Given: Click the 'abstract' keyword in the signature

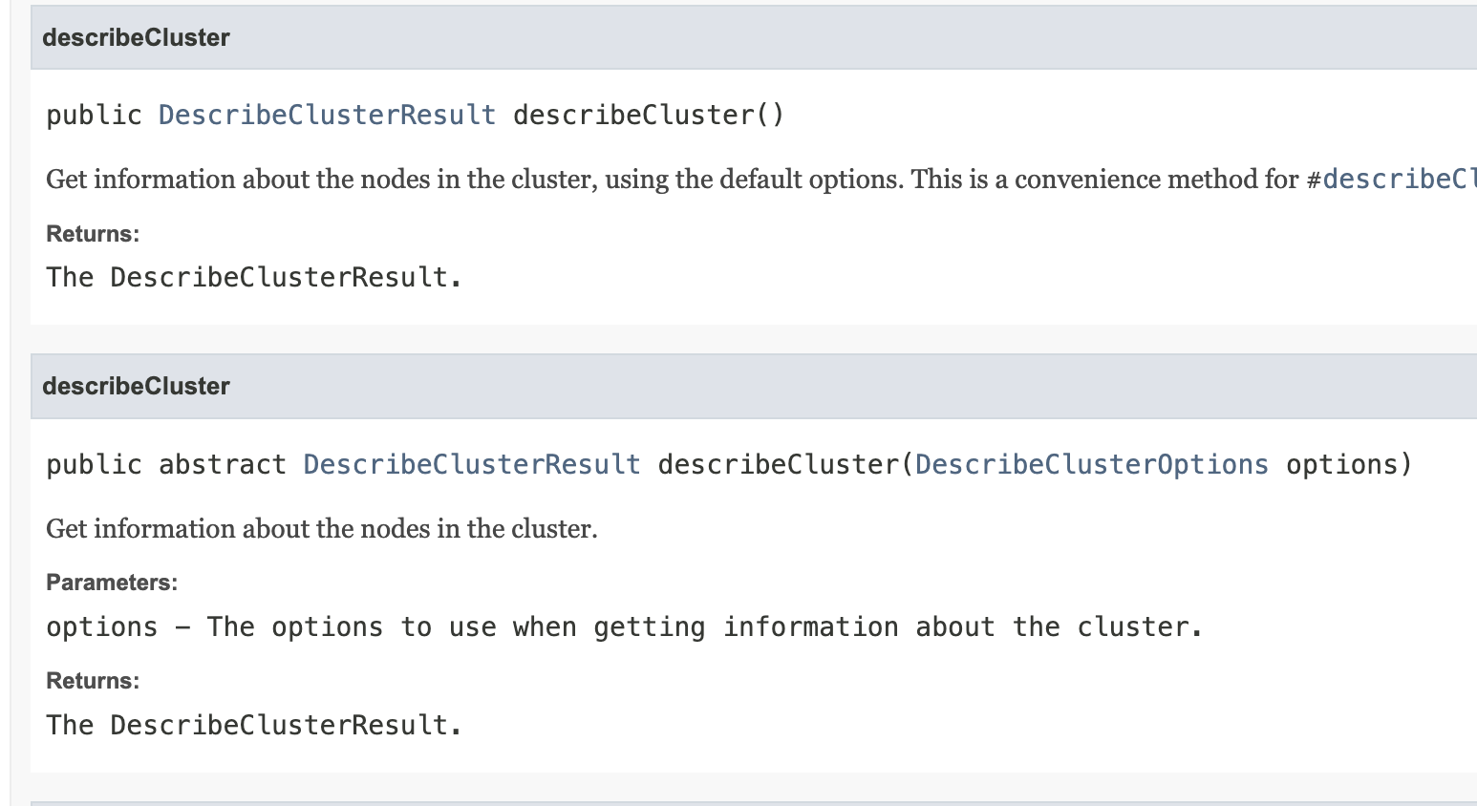Looking at the screenshot, I should click(x=223, y=465).
